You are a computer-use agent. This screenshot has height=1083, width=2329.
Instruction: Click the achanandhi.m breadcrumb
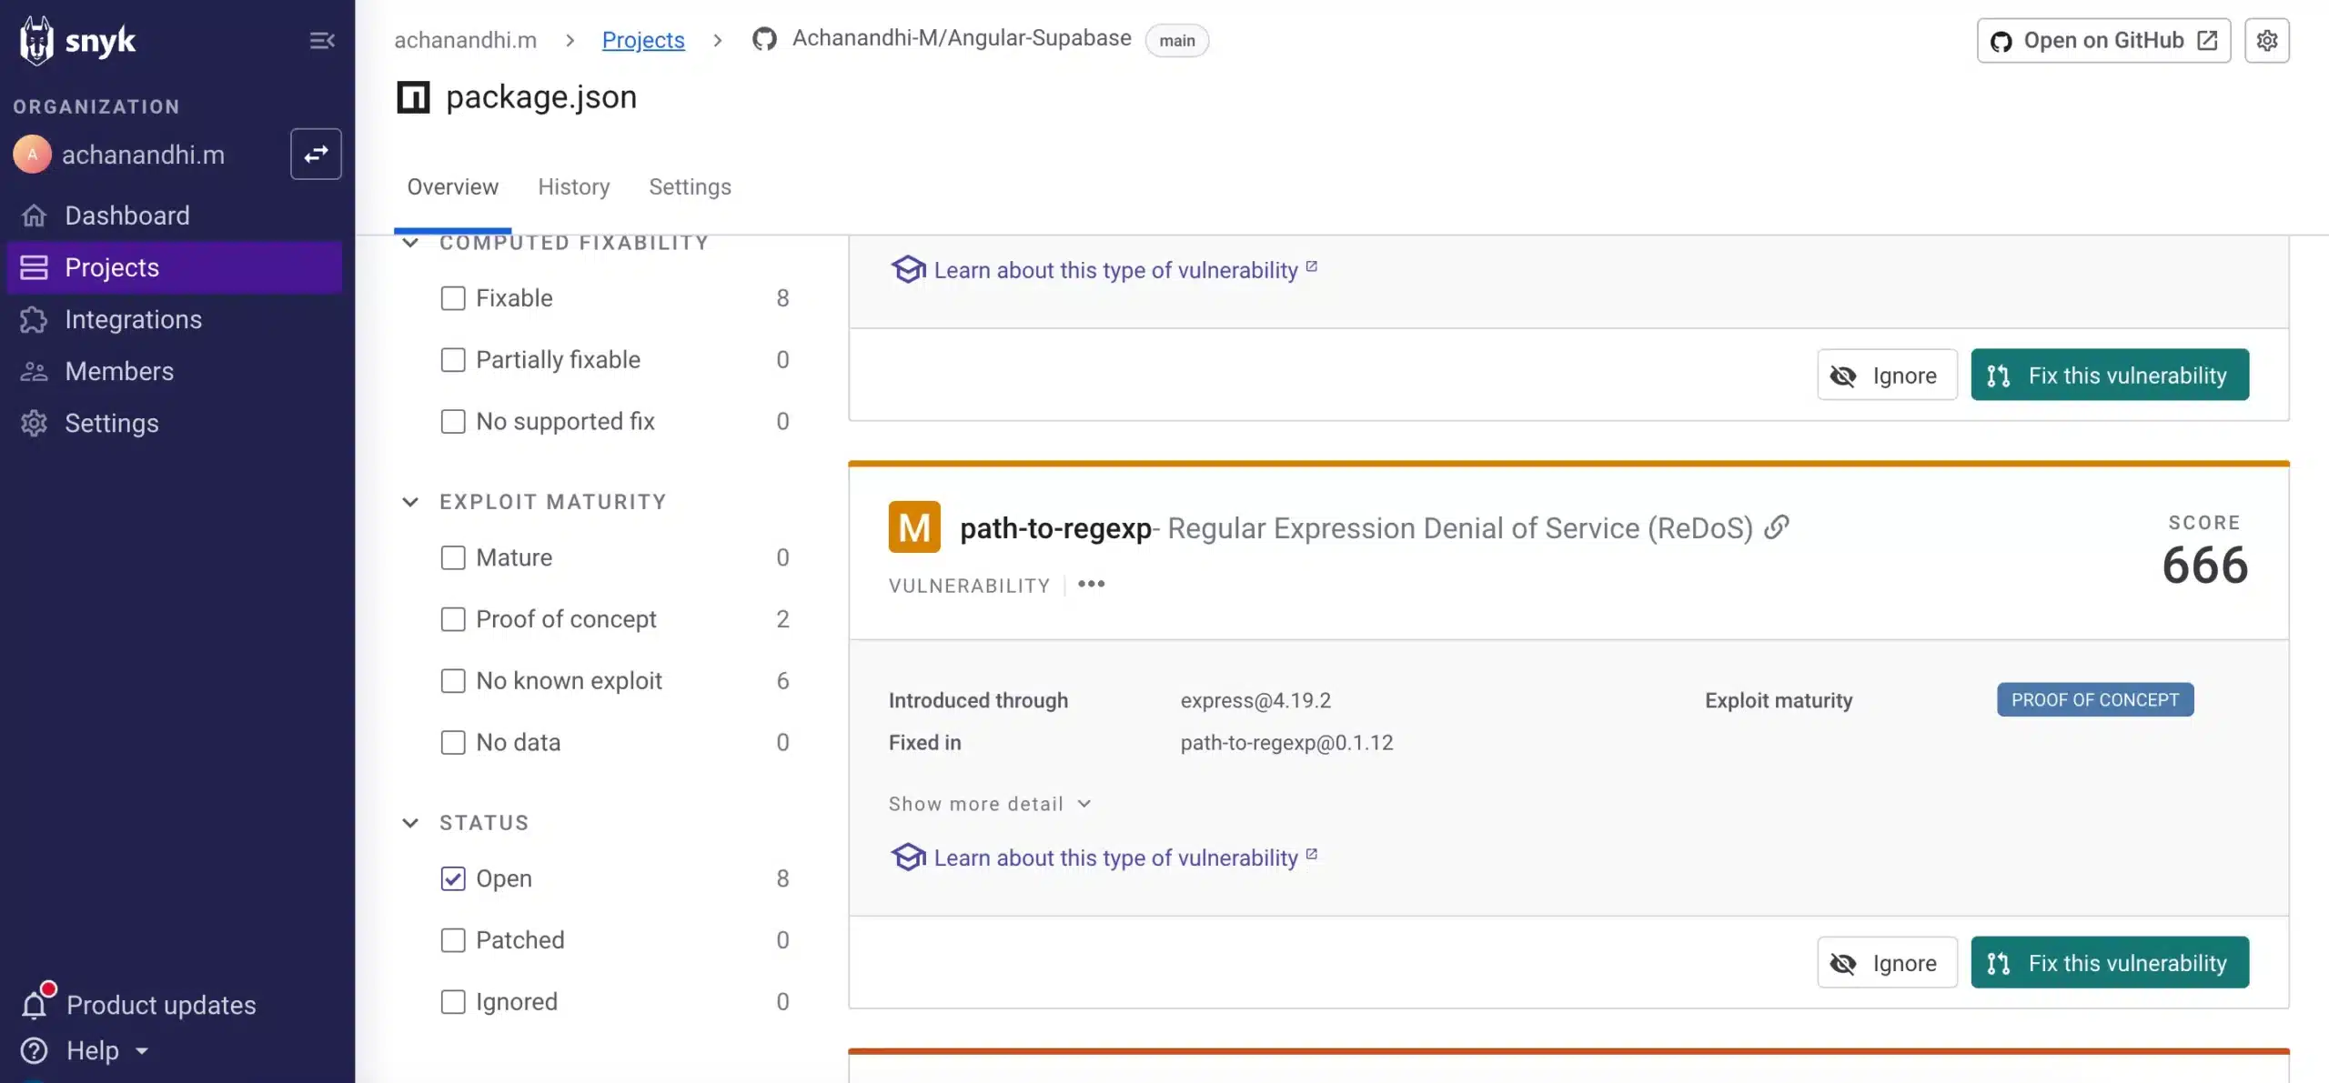[465, 40]
